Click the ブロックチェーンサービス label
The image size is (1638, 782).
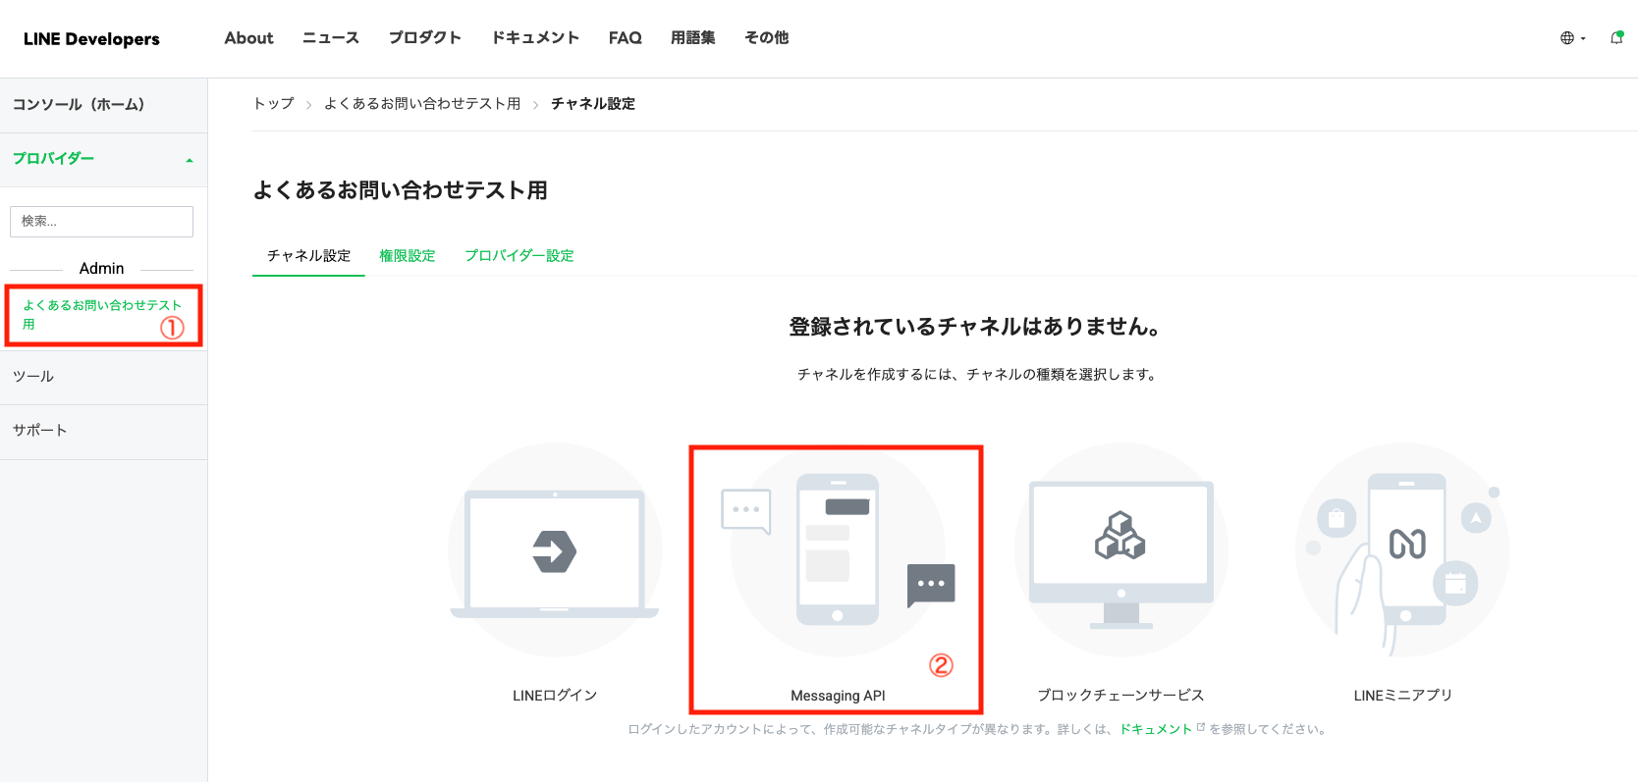tap(1120, 696)
